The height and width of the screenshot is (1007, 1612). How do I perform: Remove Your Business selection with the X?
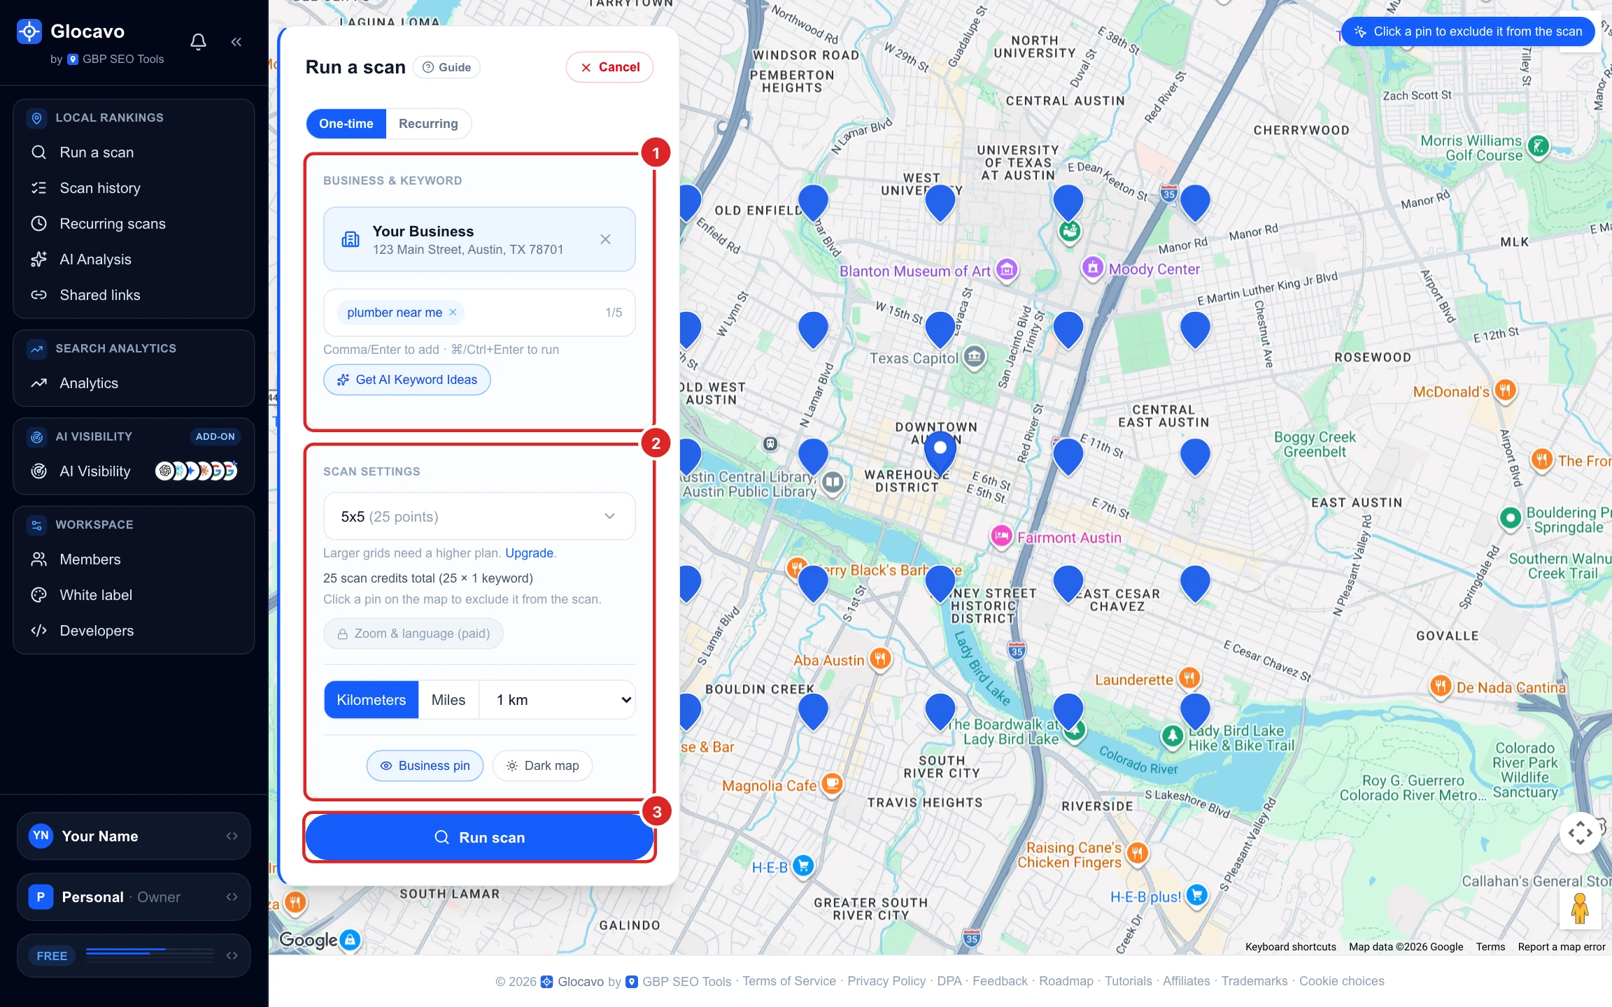[605, 239]
